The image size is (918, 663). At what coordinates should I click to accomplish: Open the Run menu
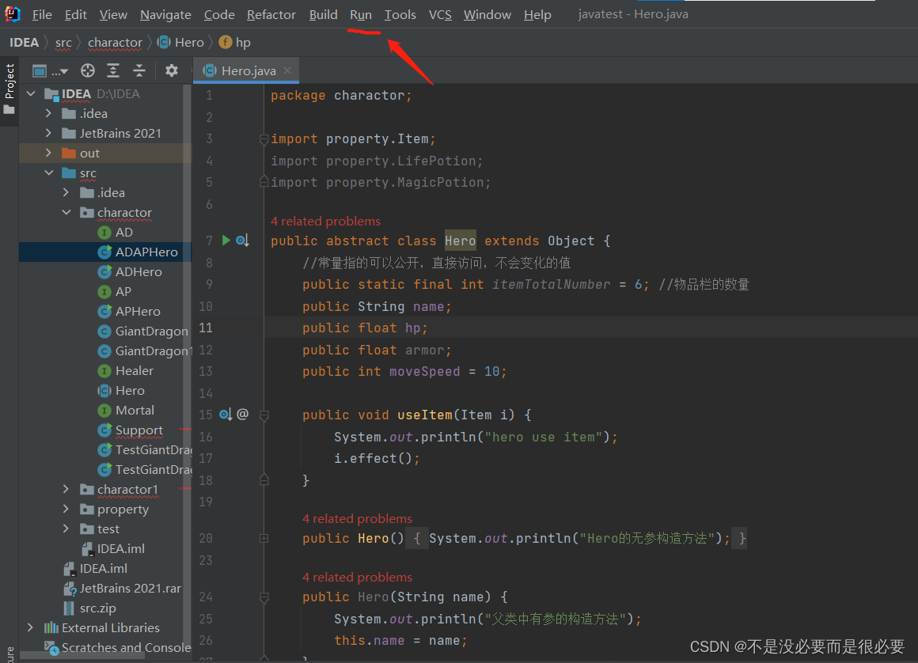pos(361,14)
